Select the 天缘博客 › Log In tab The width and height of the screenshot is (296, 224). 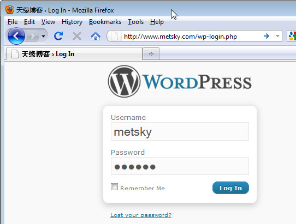point(74,54)
